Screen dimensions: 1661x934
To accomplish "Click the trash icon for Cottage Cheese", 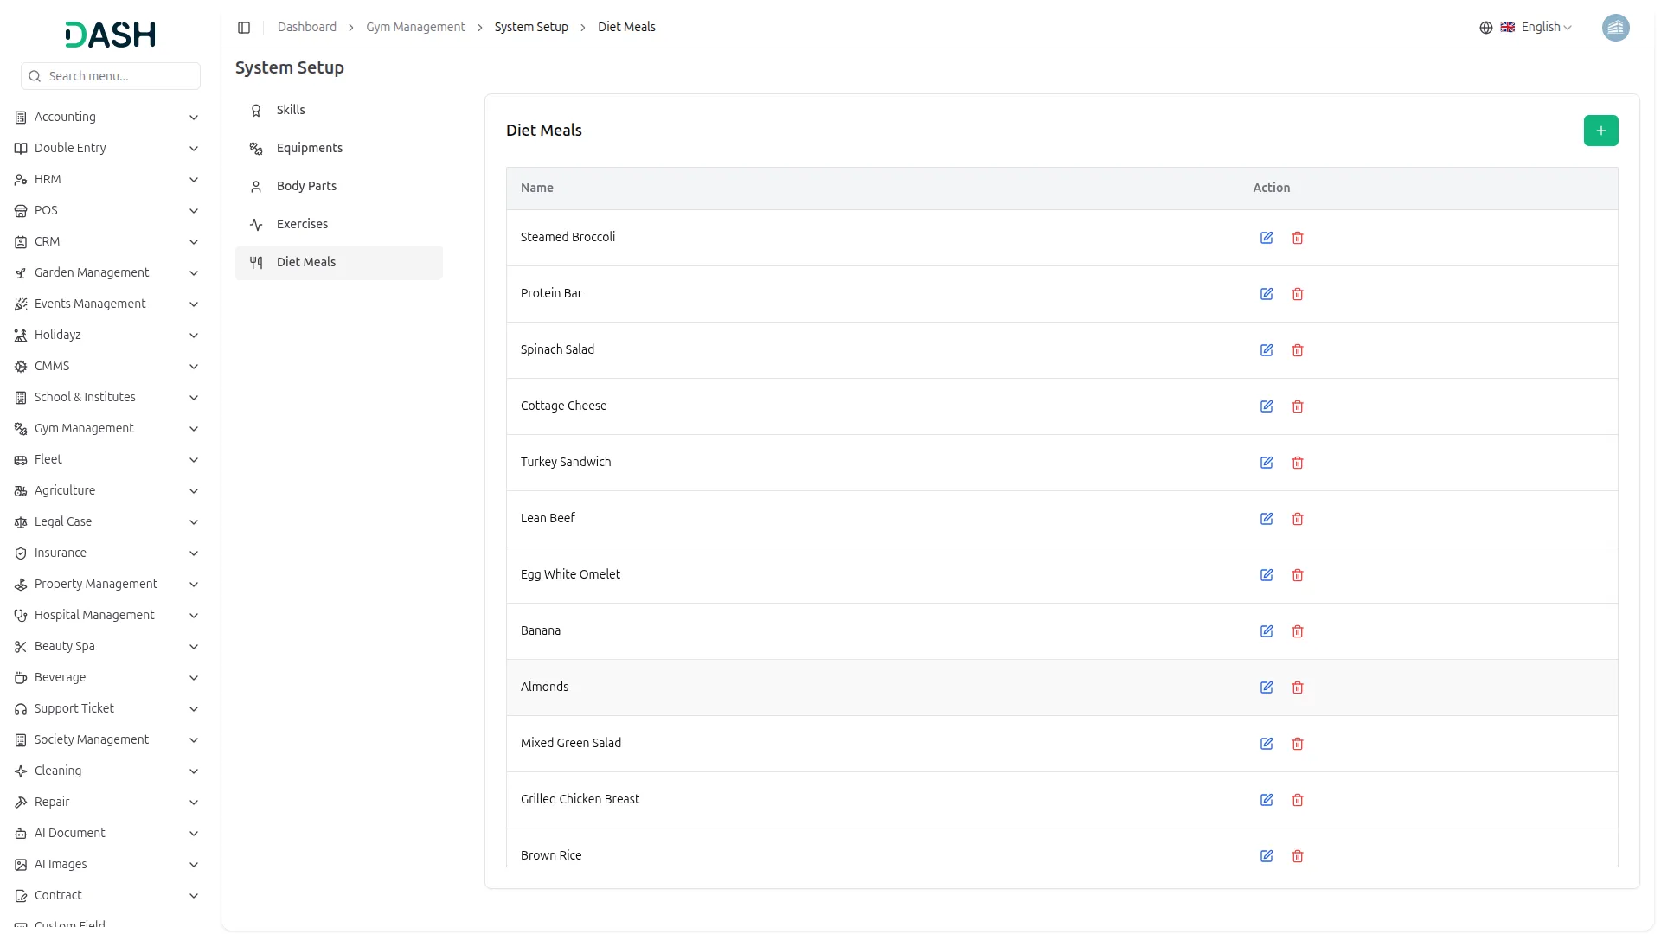I will (x=1298, y=406).
